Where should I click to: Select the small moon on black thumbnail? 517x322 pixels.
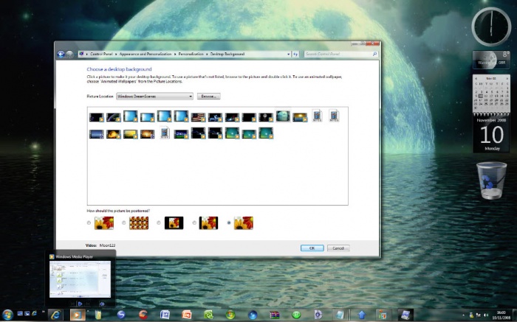coord(266,117)
